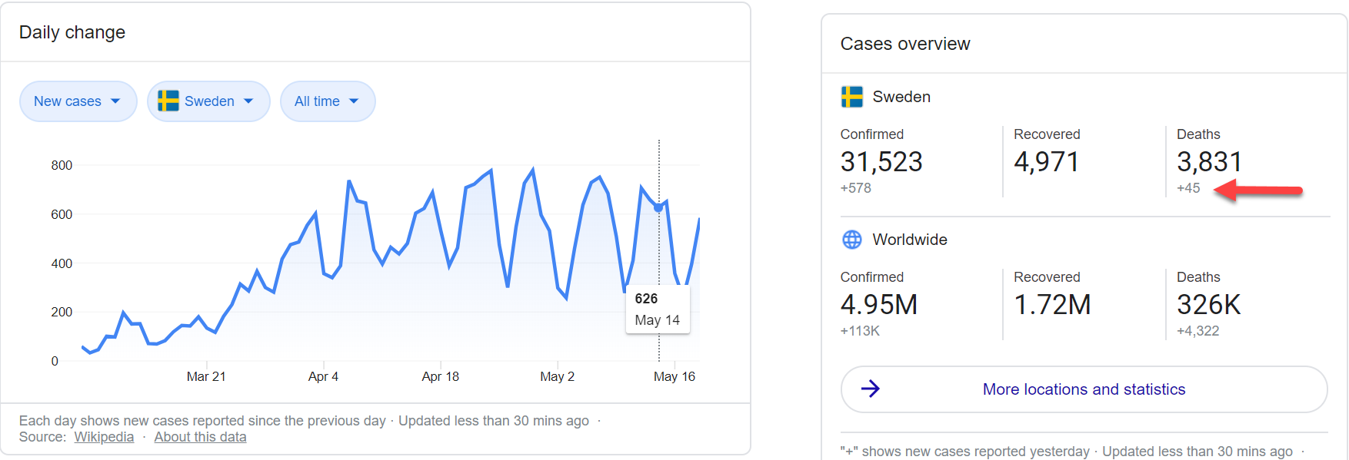Image resolution: width=1349 pixels, height=460 pixels.
Task: Click the Sweden flag in Cases overview
Action: pos(851,97)
